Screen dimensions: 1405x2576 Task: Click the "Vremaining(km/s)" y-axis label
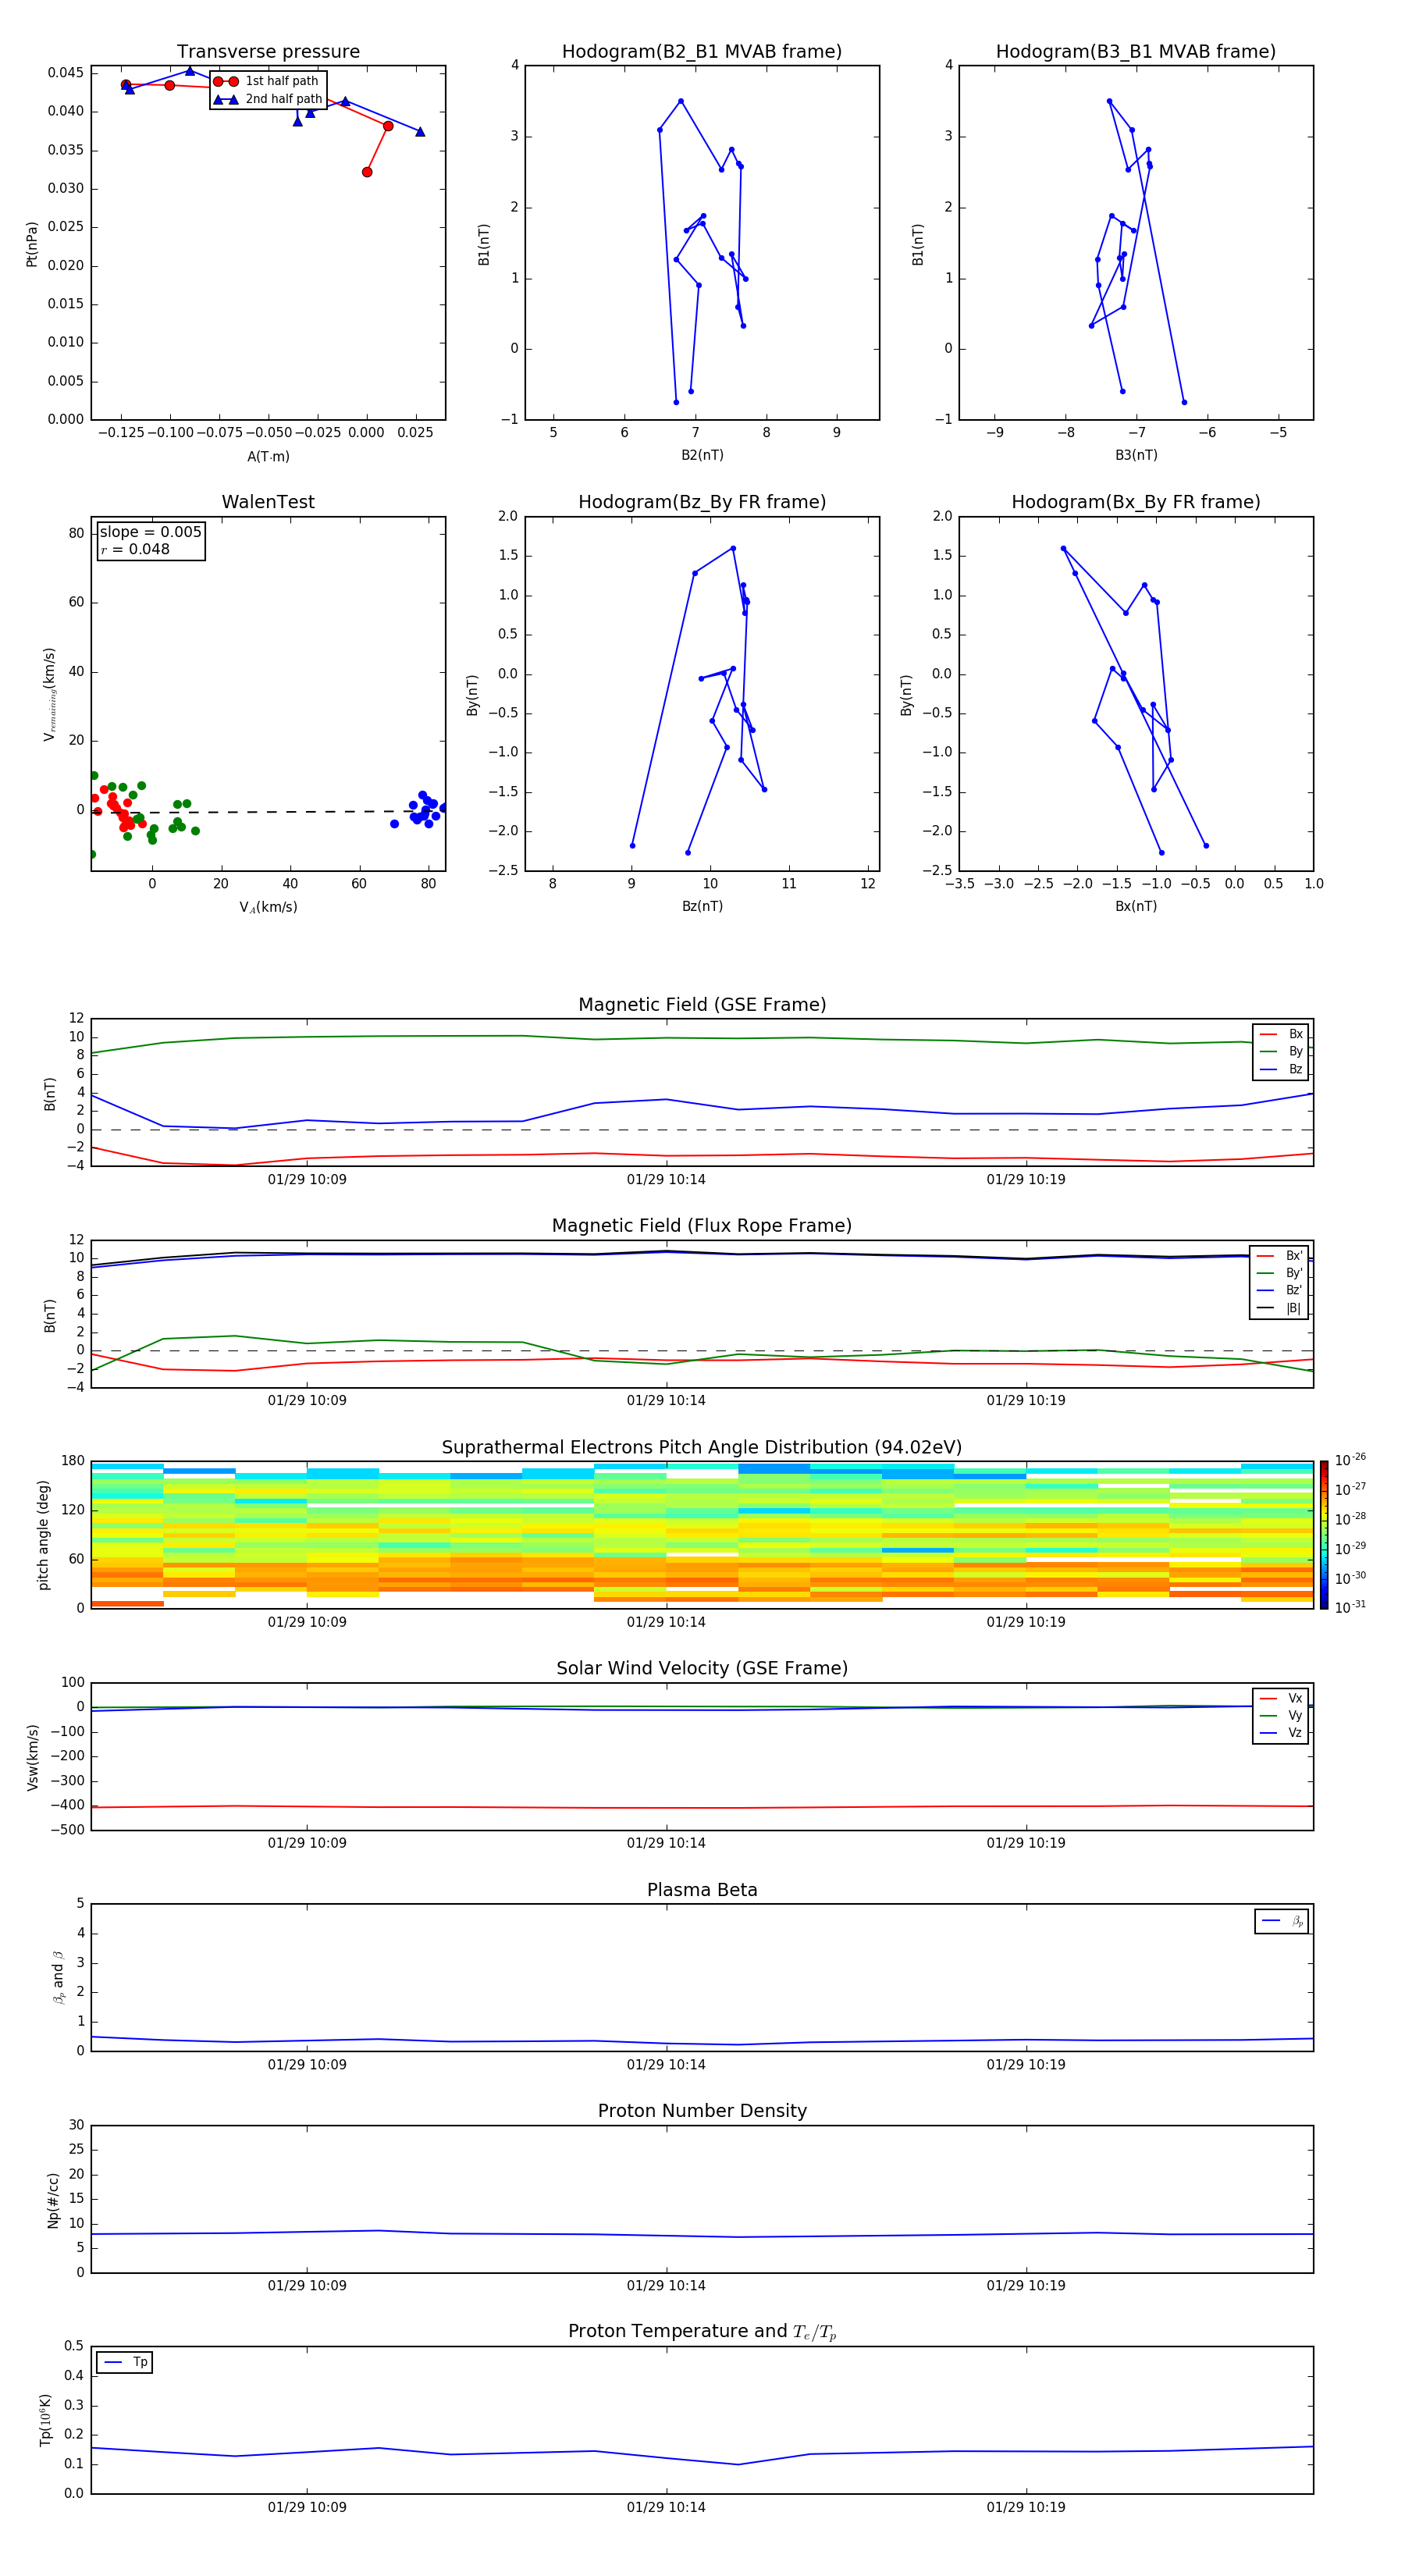pyautogui.click(x=49, y=694)
